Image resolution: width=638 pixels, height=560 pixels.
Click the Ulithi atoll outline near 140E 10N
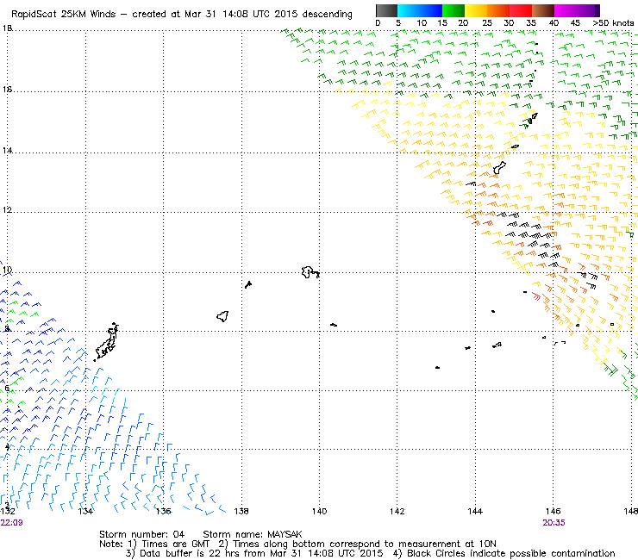(310, 272)
